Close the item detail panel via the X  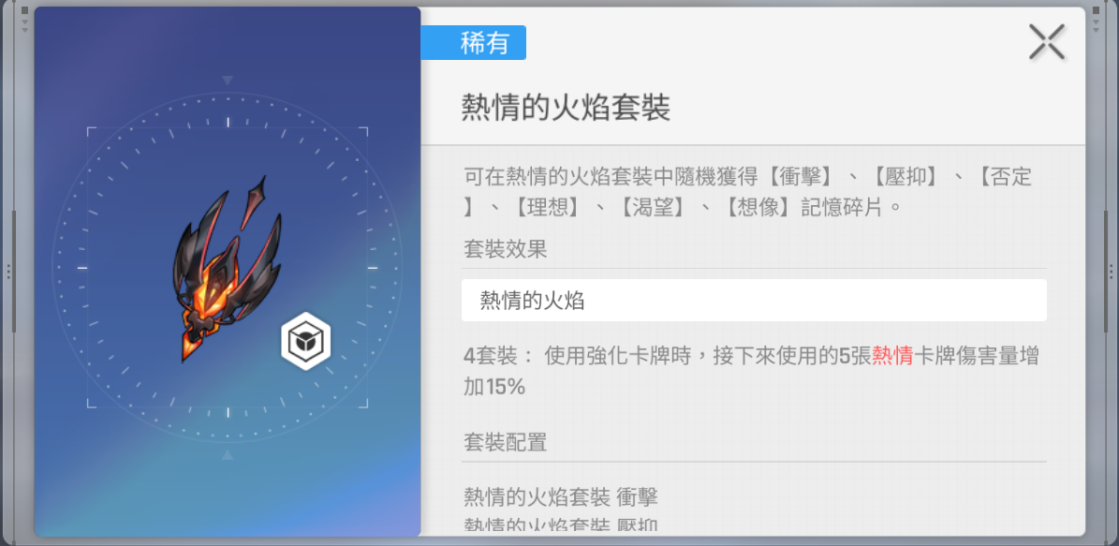(1046, 42)
